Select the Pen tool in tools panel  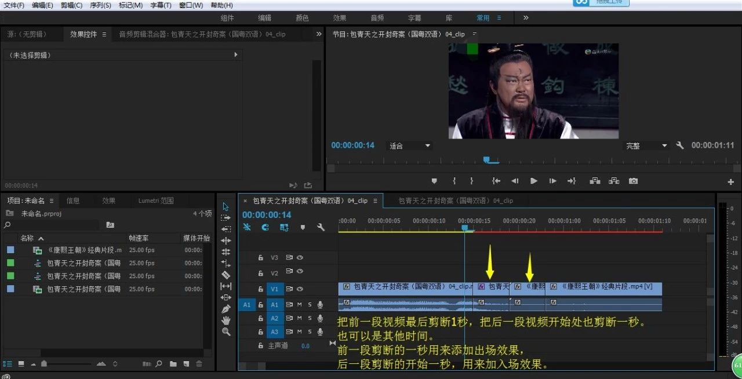pos(226,309)
